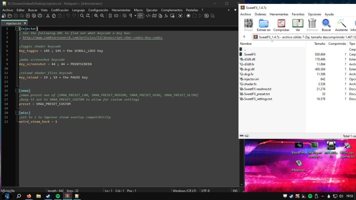
Task: Open the Codificación menu
Action: (x=60, y=10)
